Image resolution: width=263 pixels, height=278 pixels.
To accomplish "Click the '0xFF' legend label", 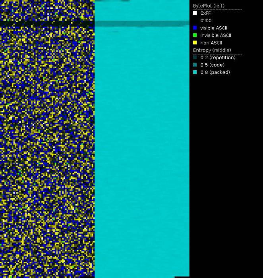I will point(205,13).
